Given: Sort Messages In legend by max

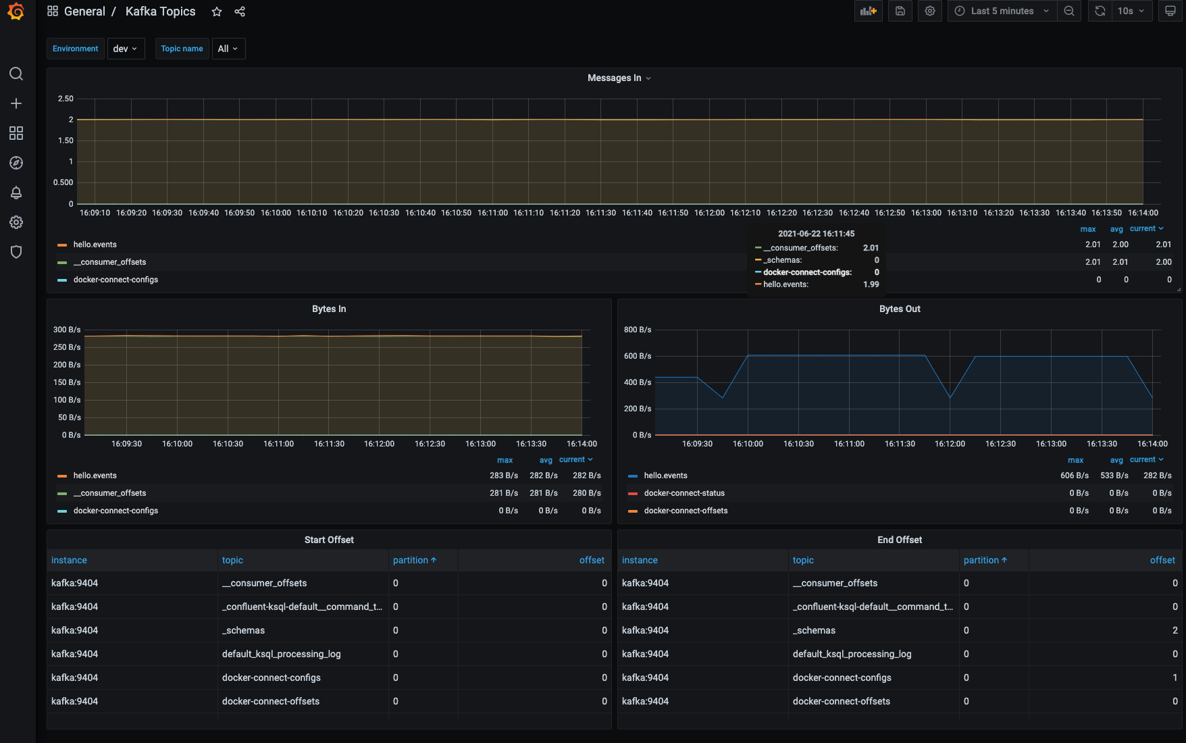Looking at the screenshot, I should (1088, 229).
